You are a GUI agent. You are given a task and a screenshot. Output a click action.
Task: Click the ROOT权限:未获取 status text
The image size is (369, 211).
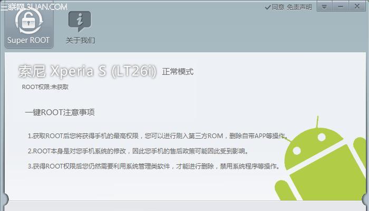point(45,87)
